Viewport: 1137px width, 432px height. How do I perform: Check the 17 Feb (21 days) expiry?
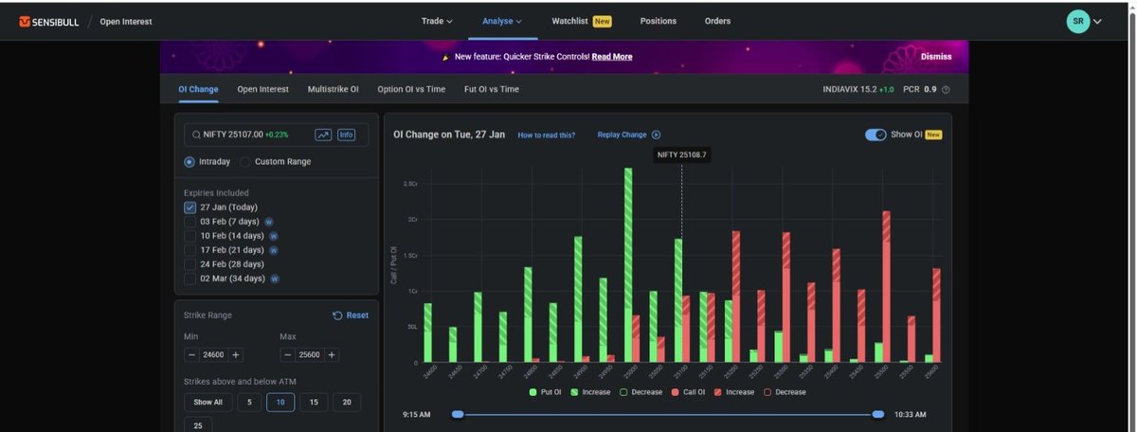(x=190, y=250)
